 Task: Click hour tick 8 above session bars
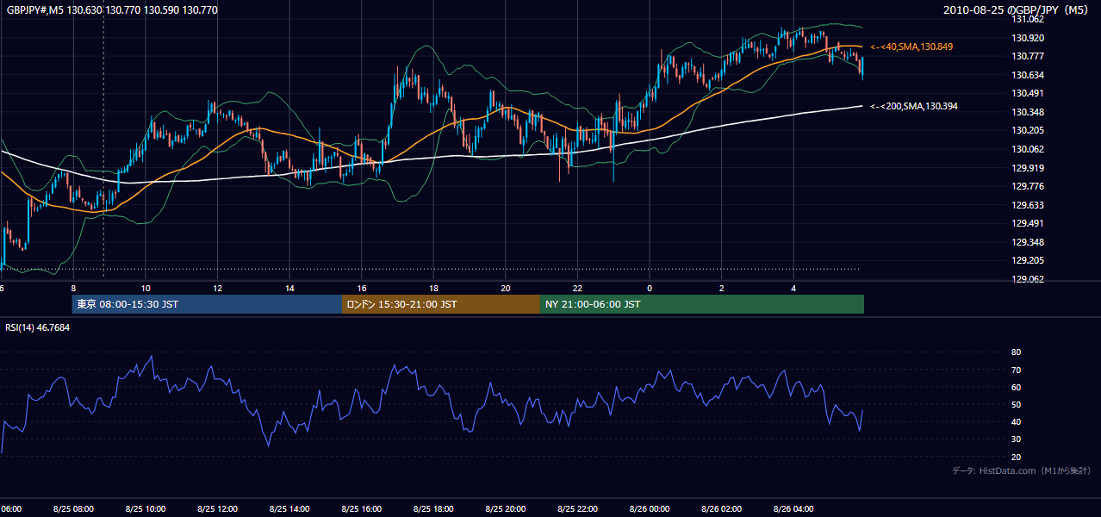(x=73, y=288)
